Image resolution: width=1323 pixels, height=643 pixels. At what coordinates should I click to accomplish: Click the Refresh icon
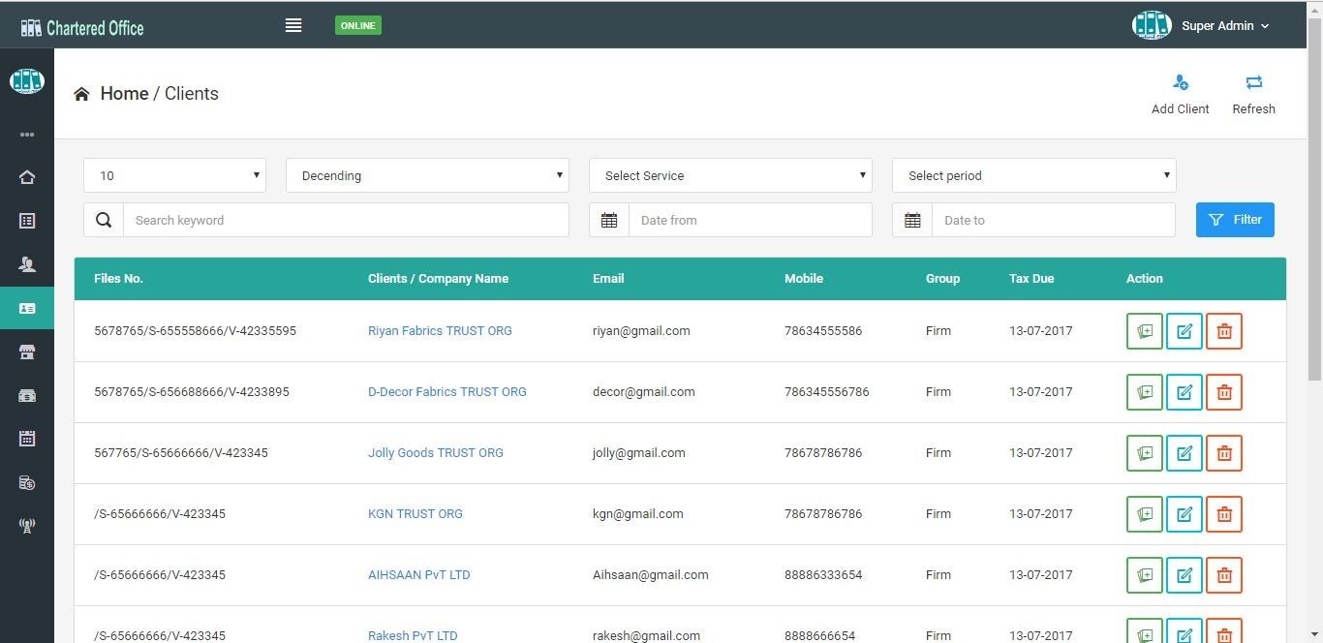1253,83
